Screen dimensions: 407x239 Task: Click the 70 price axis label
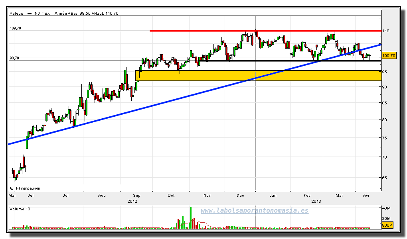coord(384,157)
